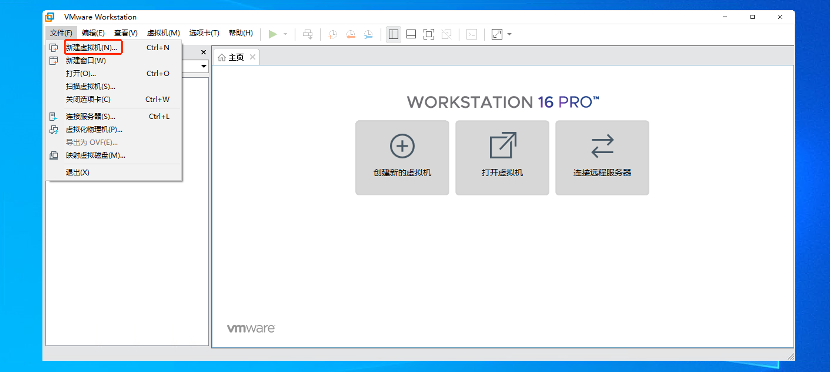Toggle the Unity mode icon

(446, 34)
